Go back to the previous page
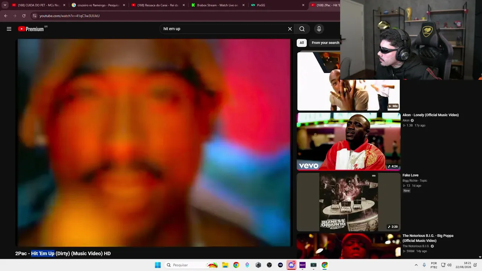 coord(6,16)
